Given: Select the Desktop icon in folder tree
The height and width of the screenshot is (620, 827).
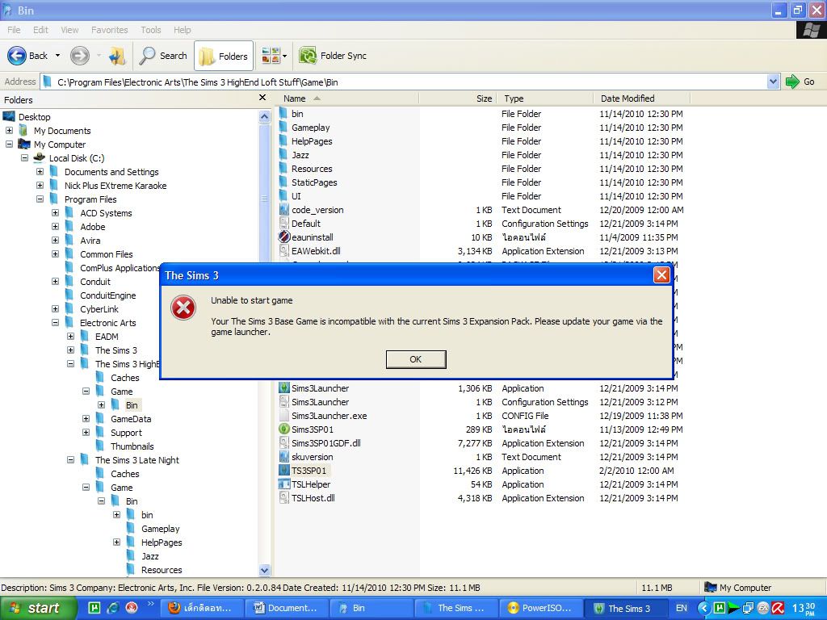Looking at the screenshot, I should (9, 116).
